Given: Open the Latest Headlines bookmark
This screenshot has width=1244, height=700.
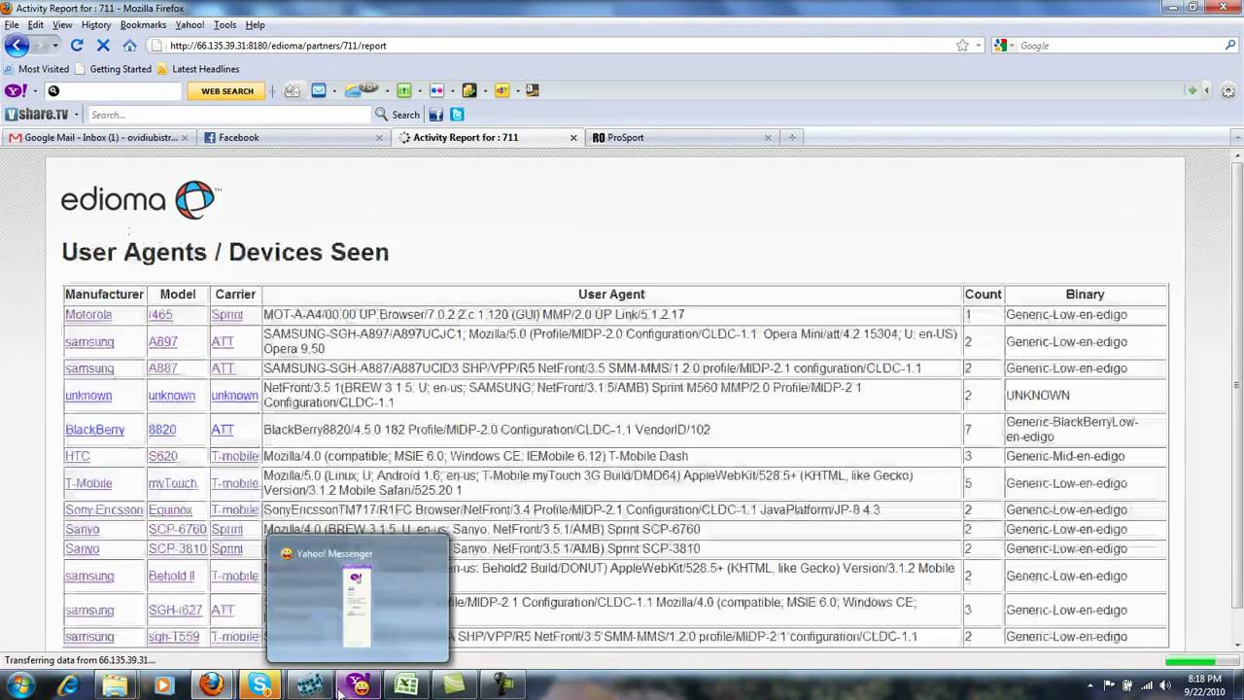Looking at the screenshot, I should tap(198, 69).
